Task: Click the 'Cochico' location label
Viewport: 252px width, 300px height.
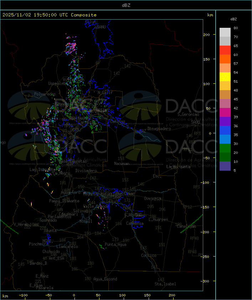Action: (149, 255)
